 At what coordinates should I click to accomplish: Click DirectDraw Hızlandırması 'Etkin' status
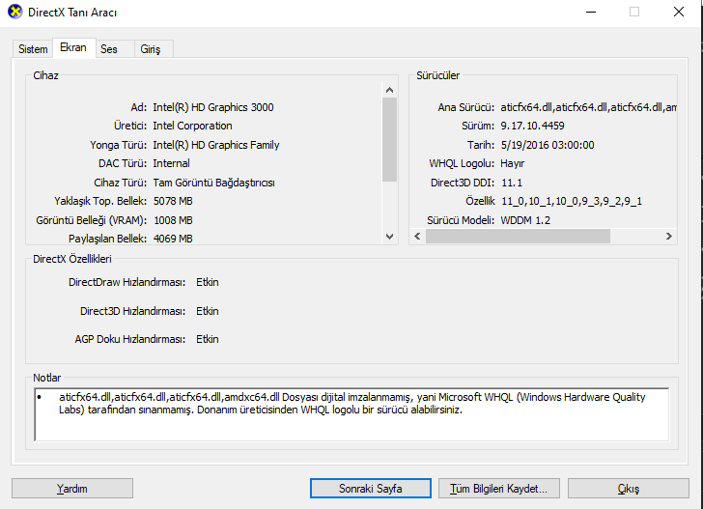pyautogui.click(x=207, y=282)
